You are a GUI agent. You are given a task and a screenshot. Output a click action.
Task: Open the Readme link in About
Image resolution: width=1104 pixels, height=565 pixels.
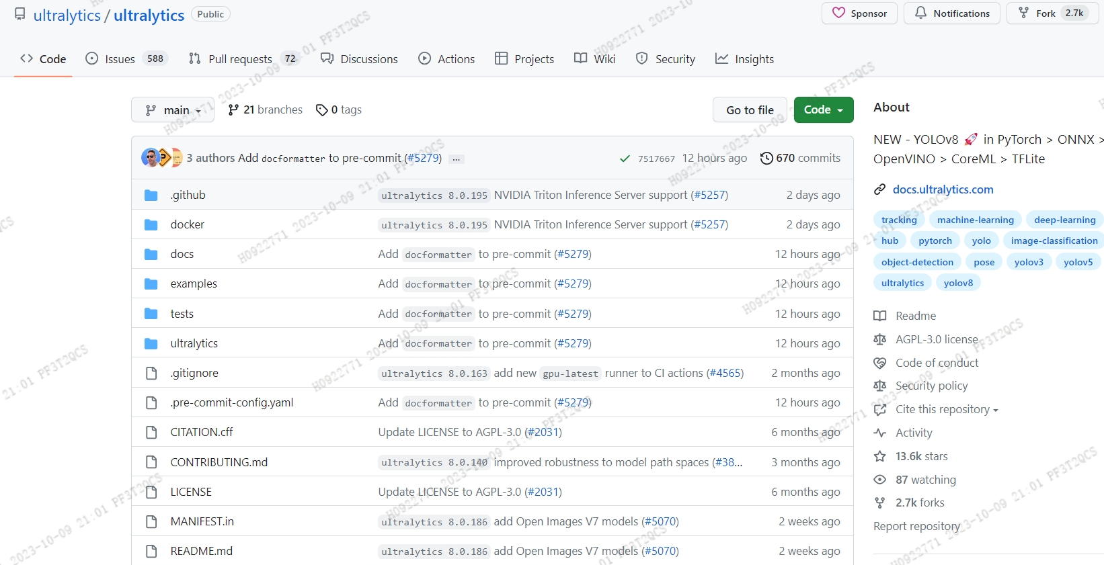point(904,316)
